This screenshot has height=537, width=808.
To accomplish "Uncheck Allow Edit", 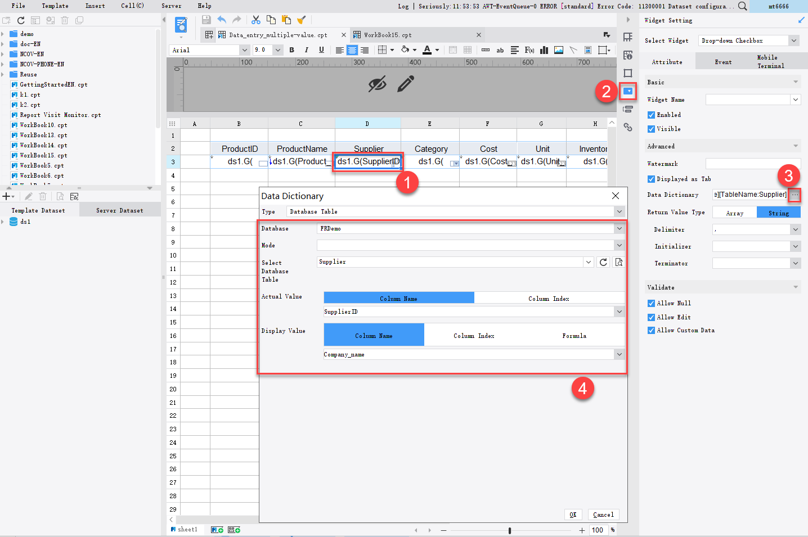I will pyautogui.click(x=651, y=317).
